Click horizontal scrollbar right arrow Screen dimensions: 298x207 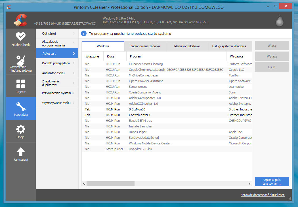coord(249,183)
